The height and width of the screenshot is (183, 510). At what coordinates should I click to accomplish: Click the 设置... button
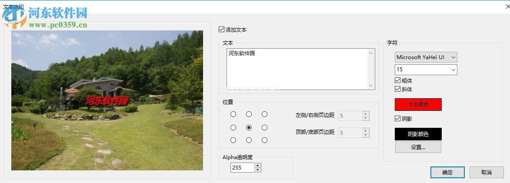(418, 147)
